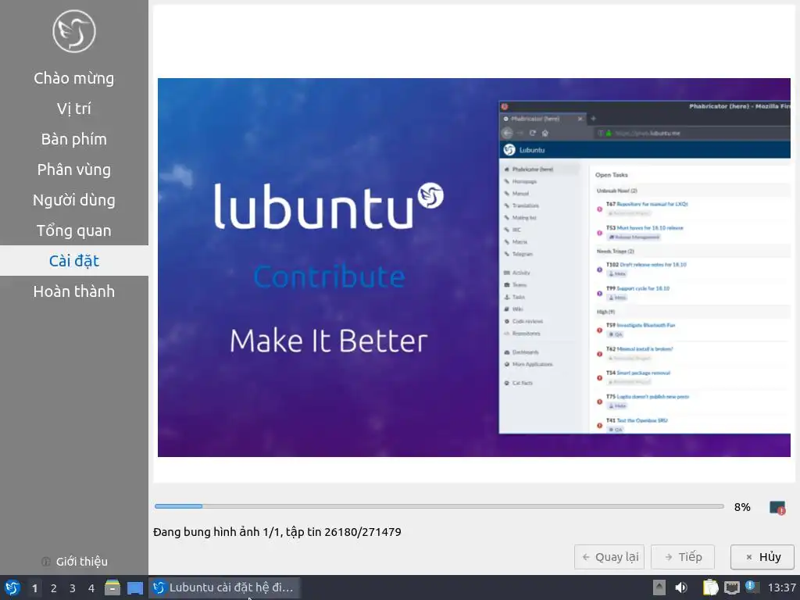This screenshot has width=800, height=600.
Task: Click the Tiếp button
Action: (683, 557)
